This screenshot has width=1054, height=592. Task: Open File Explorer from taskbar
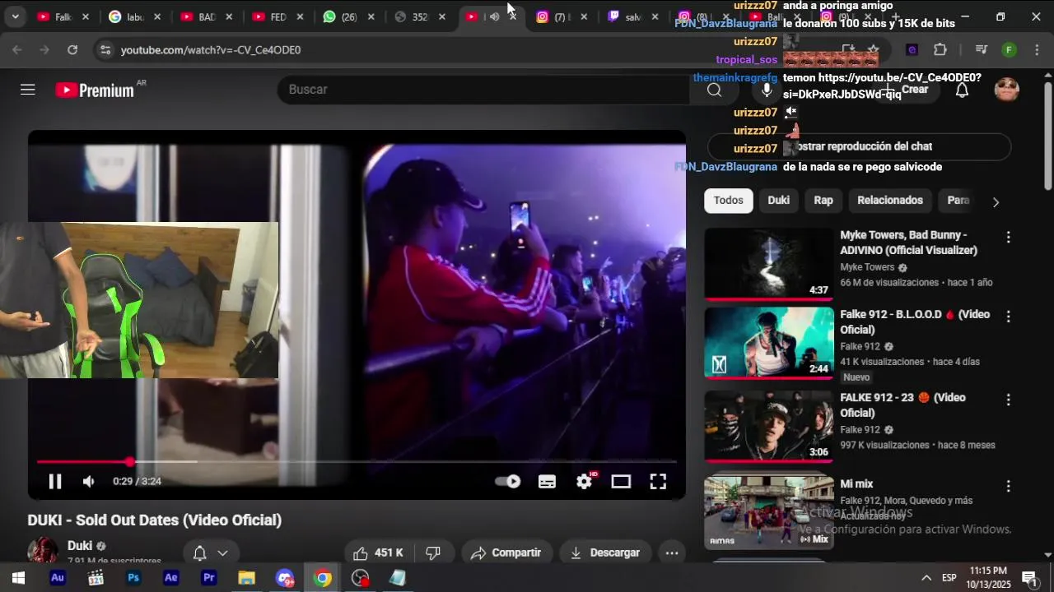247,578
